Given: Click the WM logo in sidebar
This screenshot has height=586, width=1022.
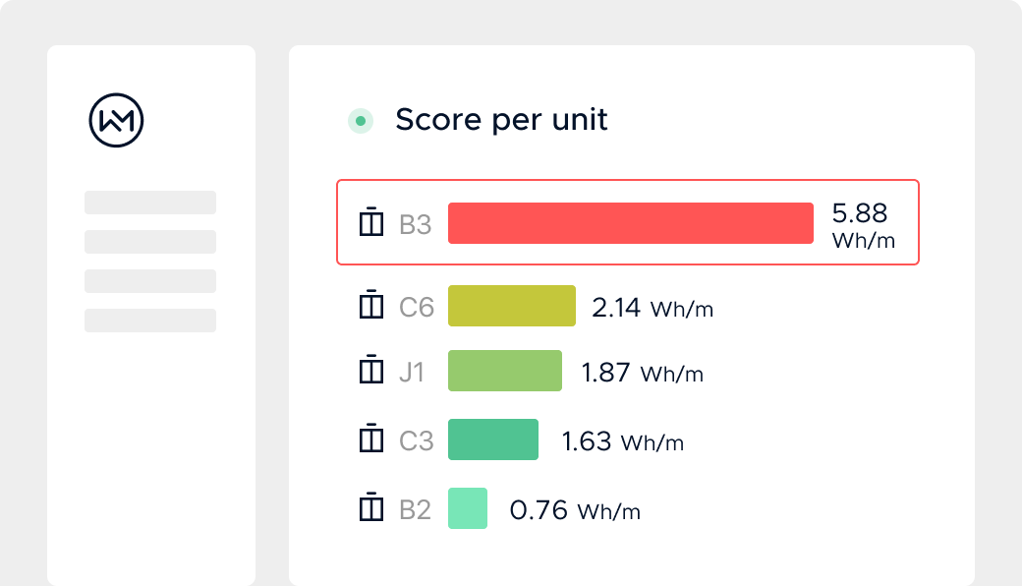Looking at the screenshot, I should [116, 121].
